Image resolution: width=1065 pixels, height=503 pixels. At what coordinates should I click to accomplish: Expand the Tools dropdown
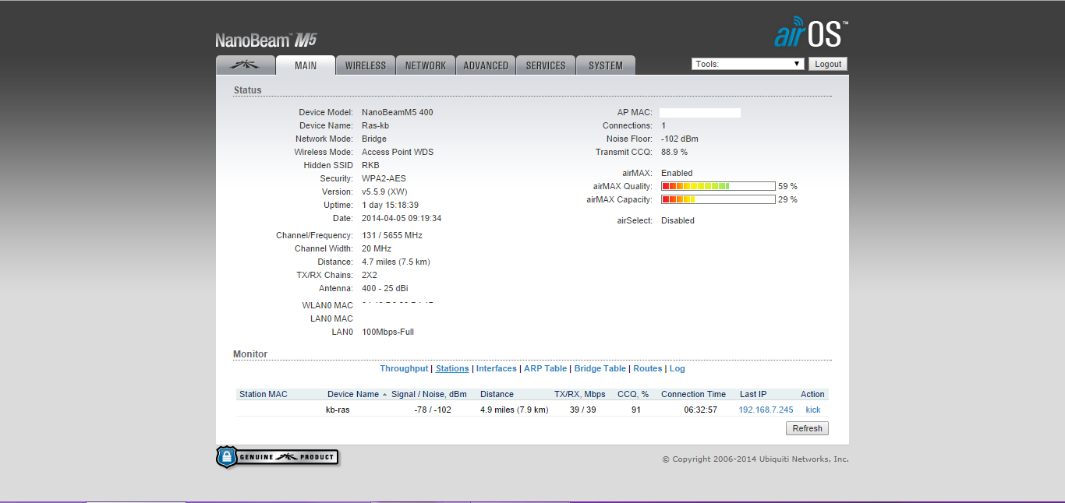pyautogui.click(x=748, y=64)
